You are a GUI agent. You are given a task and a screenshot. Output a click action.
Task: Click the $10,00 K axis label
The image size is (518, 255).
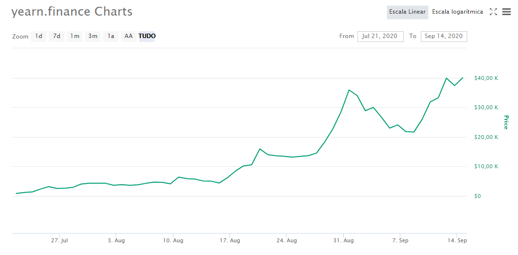tap(486, 166)
